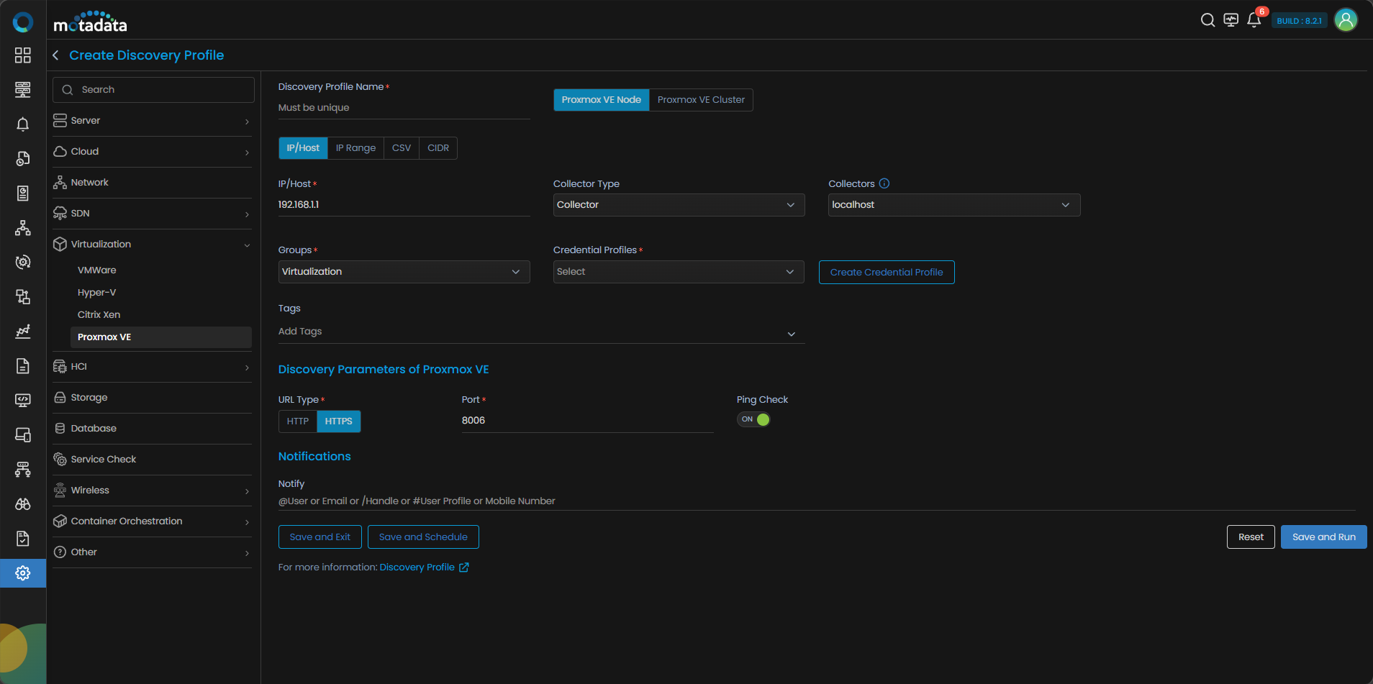
Task: Switch to Proxmox VE Cluster option
Action: pyautogui.click(x=700, y=100)
